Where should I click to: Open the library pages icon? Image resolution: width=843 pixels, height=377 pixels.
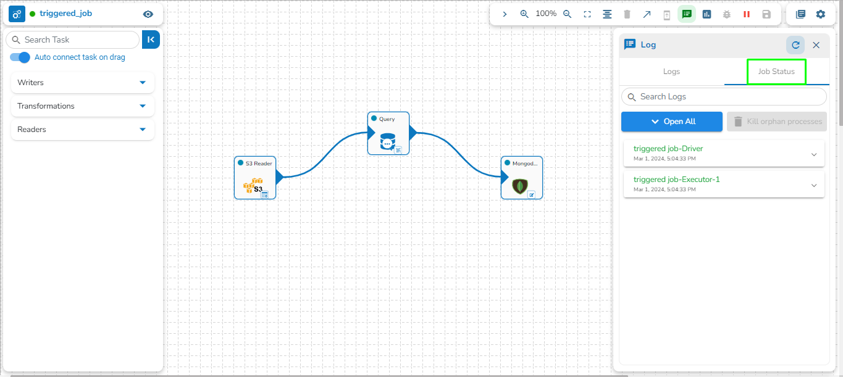tap(800, 14)
